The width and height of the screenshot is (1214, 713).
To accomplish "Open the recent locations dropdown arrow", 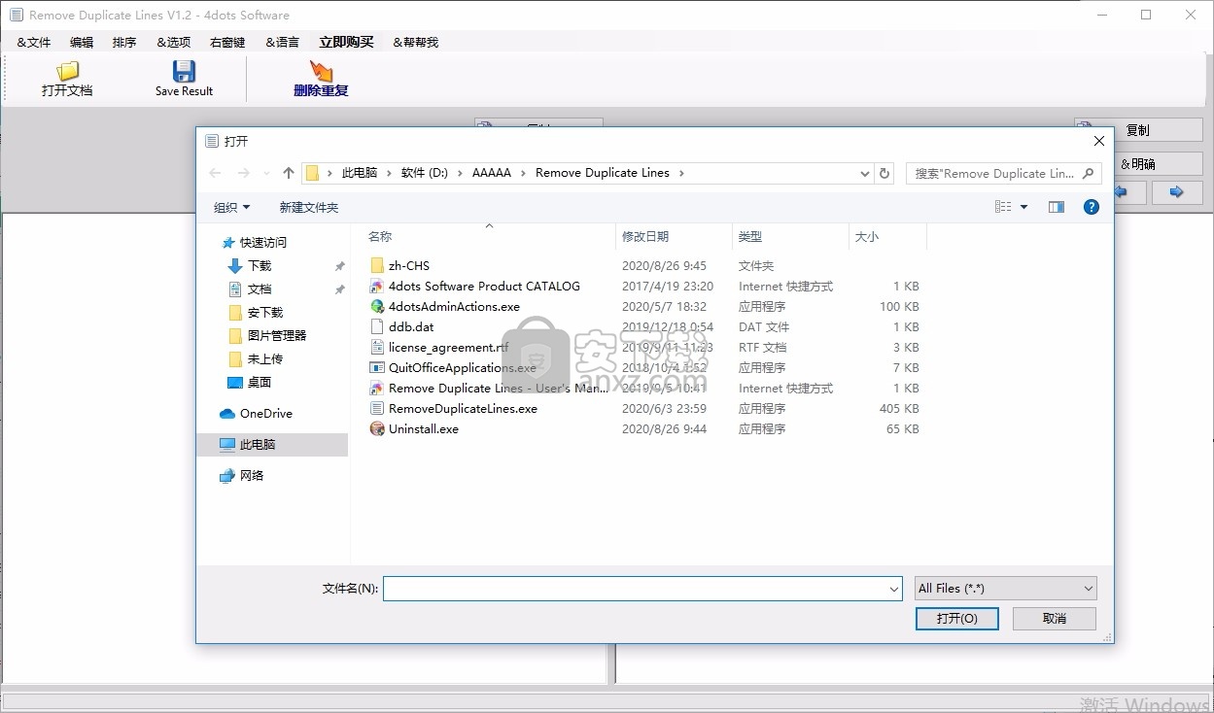I will (x=267, y=173).
